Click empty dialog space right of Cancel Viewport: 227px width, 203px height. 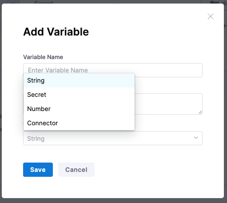coord(148,170)
